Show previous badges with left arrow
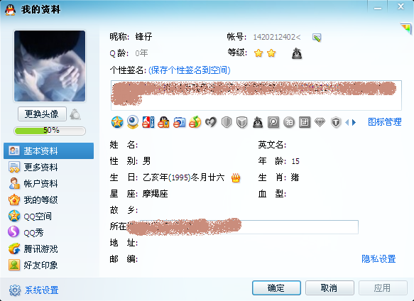Viewport: 414px width, 301px height. pyautogui.click(x=347, y=122)
